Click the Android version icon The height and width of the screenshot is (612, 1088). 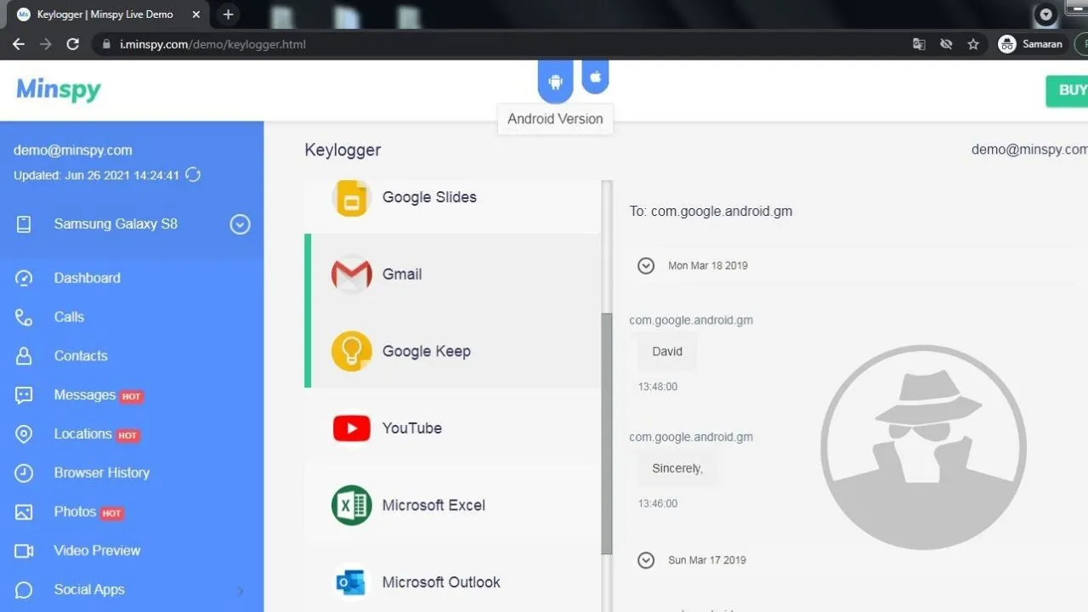tap(556, 82)
